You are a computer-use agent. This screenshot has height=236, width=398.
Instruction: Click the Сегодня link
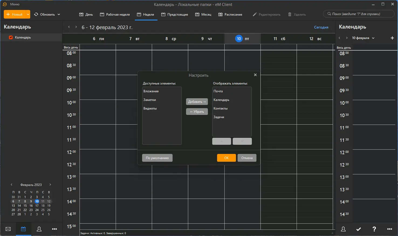(321, 27)
